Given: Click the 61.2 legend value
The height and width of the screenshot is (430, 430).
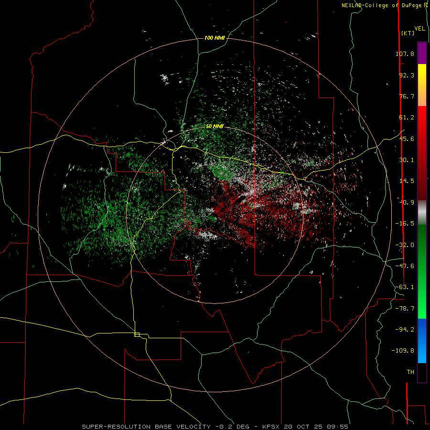Looking at the screenshot, I should (407, 118).
